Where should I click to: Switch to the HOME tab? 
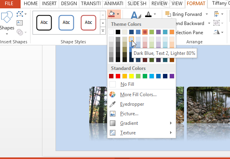click(31, 4)
